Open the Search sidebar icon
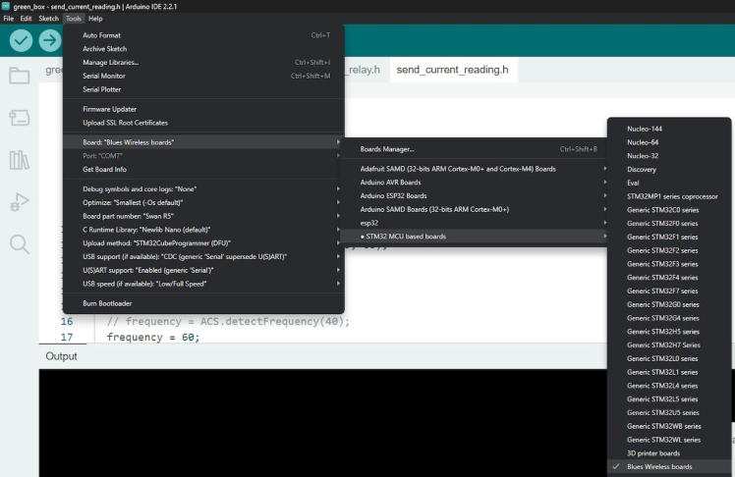The image size is (735, 477). point(20,243)
